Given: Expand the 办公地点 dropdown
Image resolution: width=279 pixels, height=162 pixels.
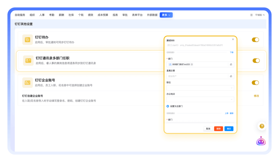Looking at the screenshot, I should (x=200, y=100).
